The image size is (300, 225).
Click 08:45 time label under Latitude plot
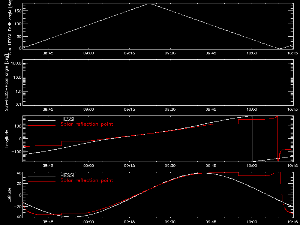48,222
